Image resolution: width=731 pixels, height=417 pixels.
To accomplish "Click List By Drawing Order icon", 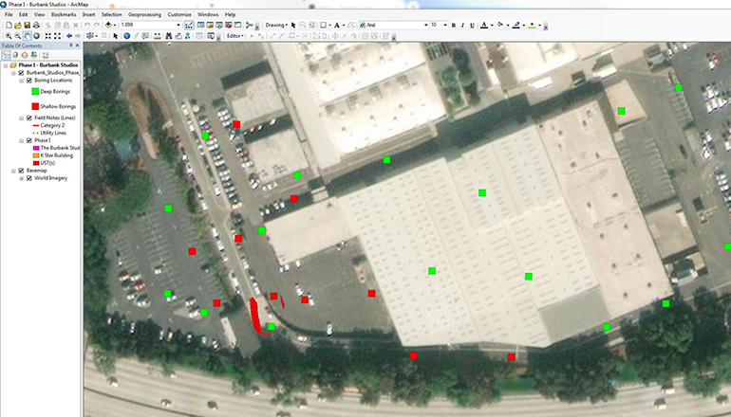I will pos(7,55).
